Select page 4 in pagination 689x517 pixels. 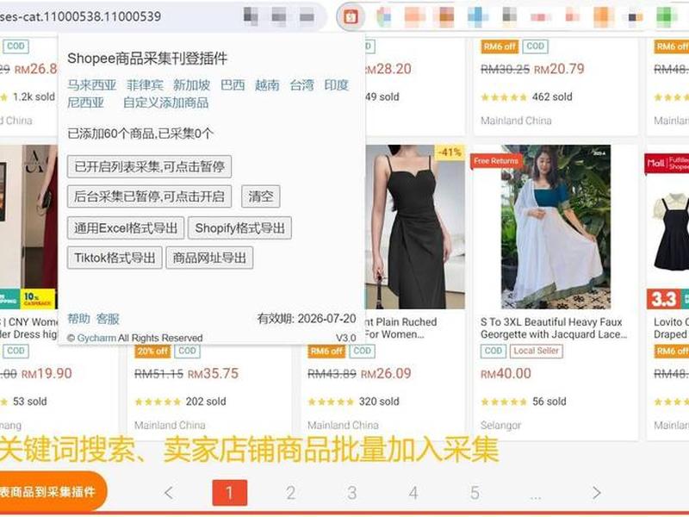pyautogui.click(x=413, y=493)
